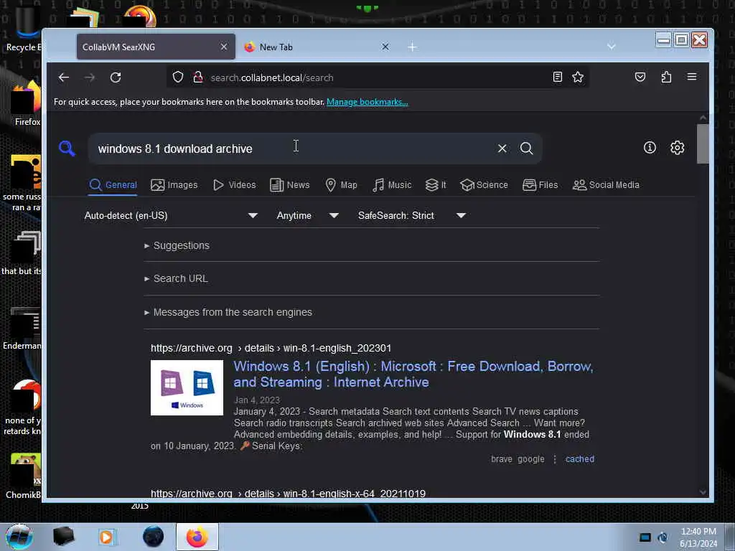Close the CollabVM SearXNG tab
Image resolution: width=735 pixels, height=551 pixels.
click(224, 47)
